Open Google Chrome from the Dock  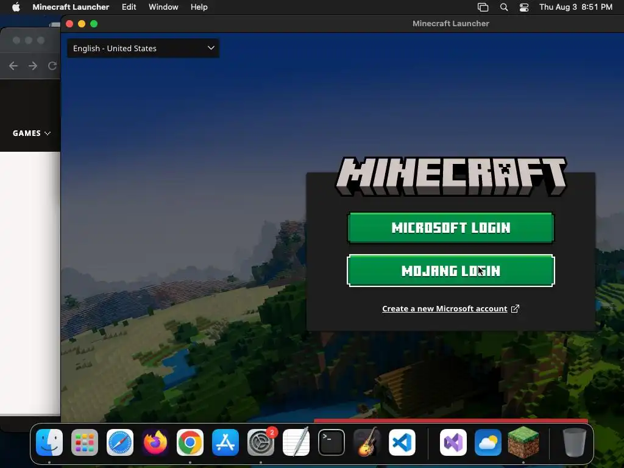point(190,442)
